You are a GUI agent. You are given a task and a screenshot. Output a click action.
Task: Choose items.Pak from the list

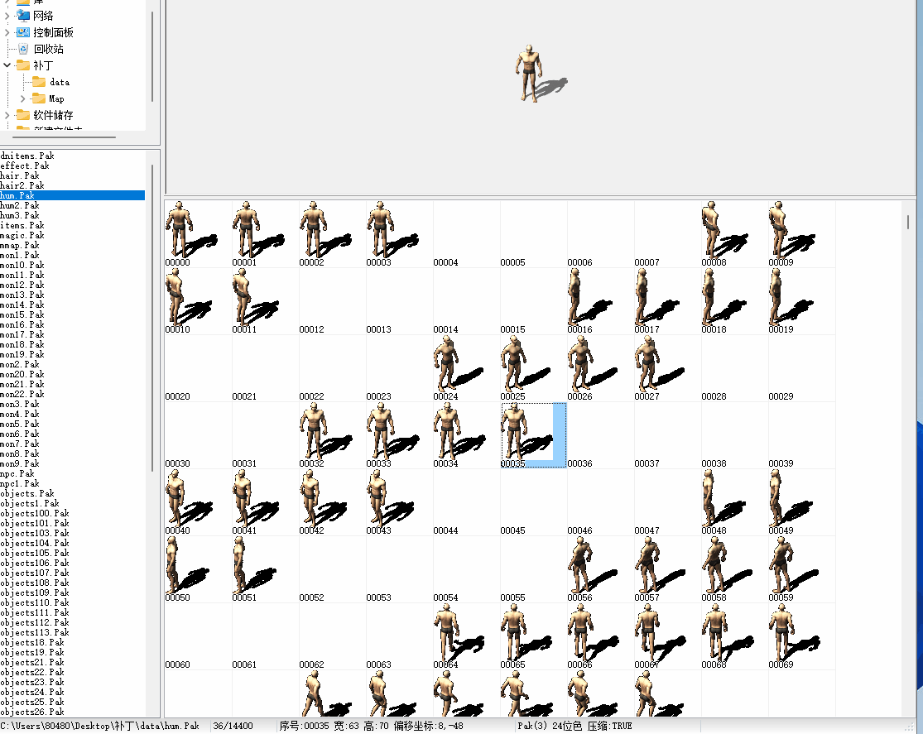22,225
